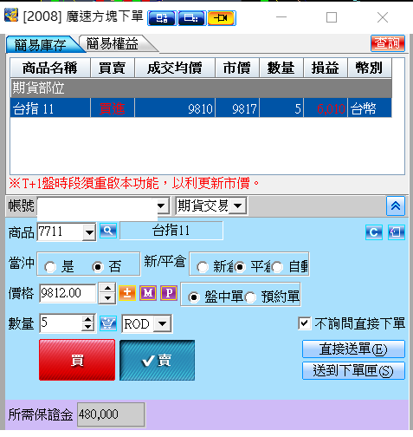
Task: Click 買賣 column header
Action: pos(113,68)
